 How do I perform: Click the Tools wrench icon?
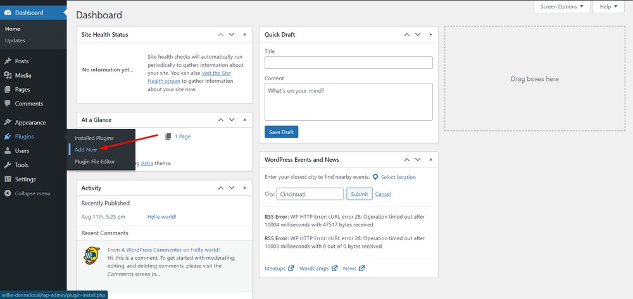coord(8,165)
